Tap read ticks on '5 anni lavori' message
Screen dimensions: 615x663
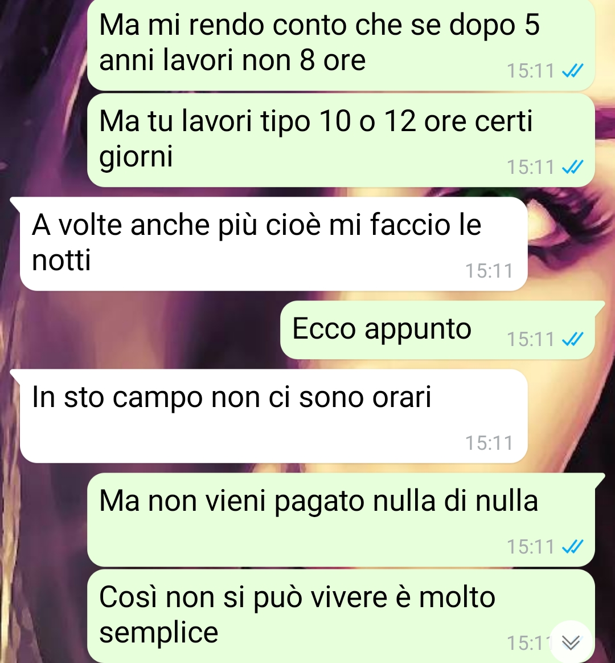[572, 71]
